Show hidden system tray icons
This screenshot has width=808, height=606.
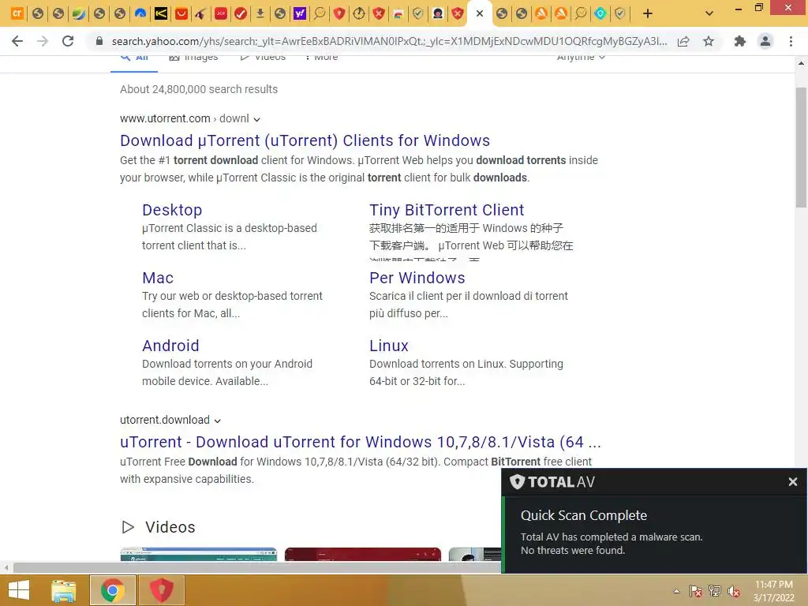click(x=676, y=591)
